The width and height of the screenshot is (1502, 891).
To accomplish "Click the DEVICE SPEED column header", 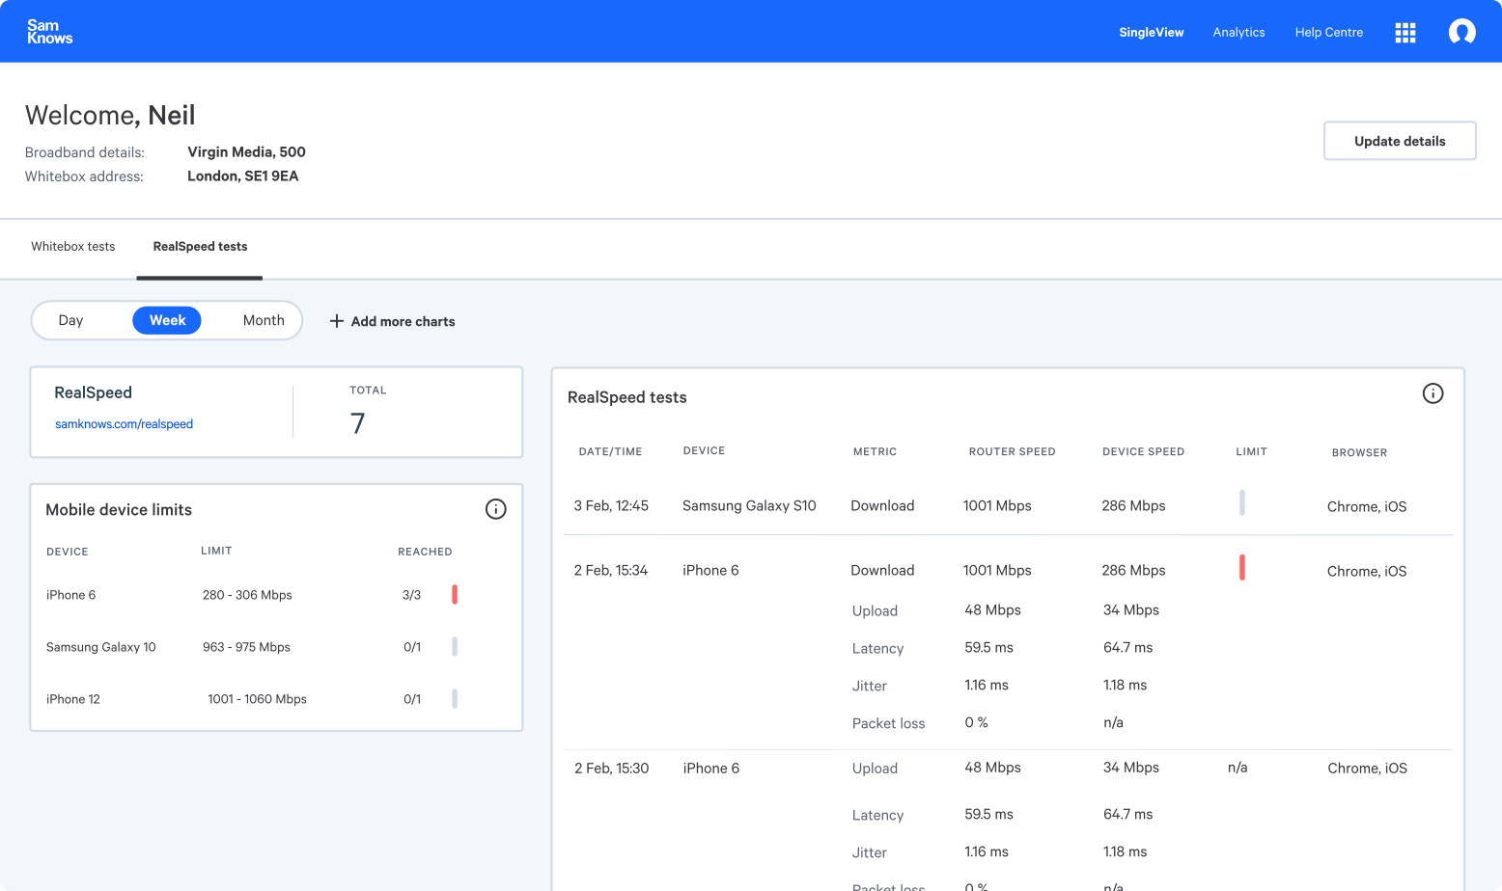I will point(1143,451).
